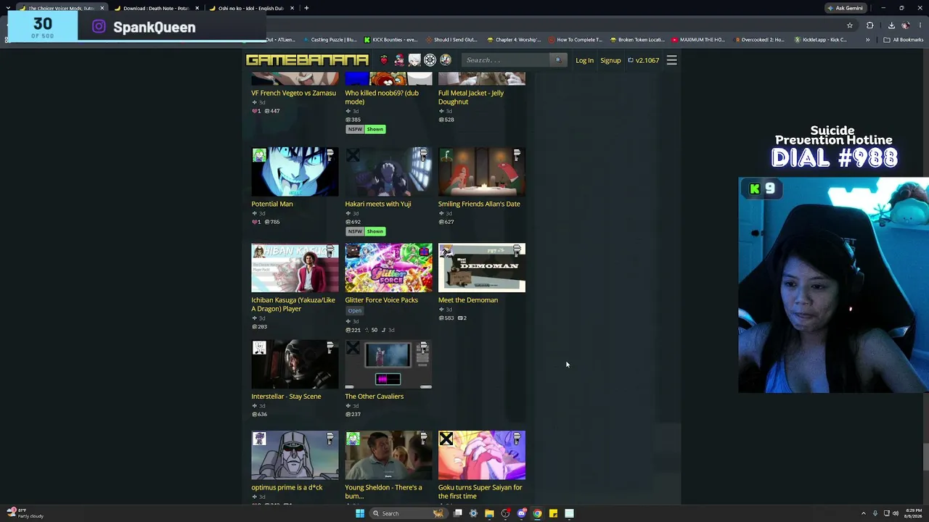Switch to the Download : Death Note tab

tap(155, 8)
